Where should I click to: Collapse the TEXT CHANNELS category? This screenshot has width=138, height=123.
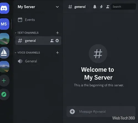click(x=27, y=33)
